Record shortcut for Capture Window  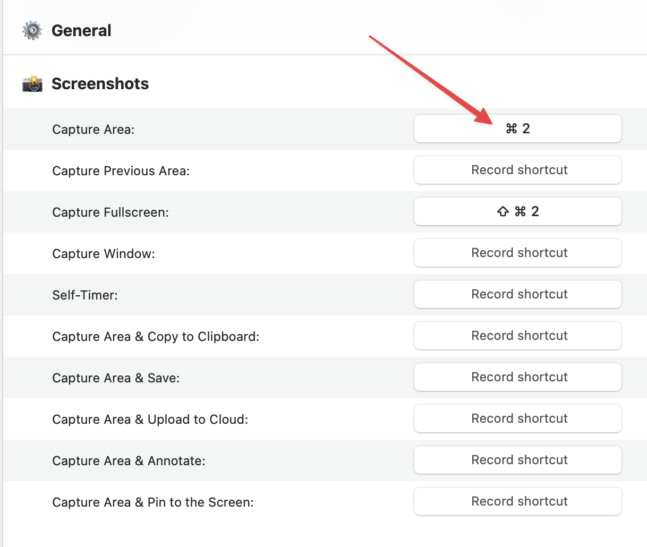517,253
